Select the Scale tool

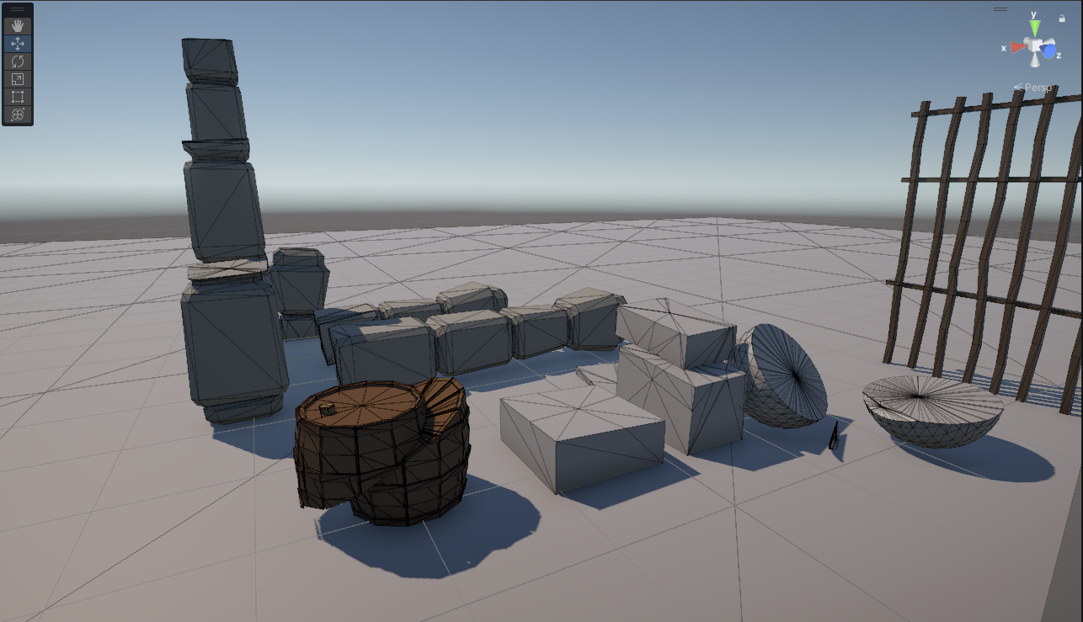click(18, 79)
